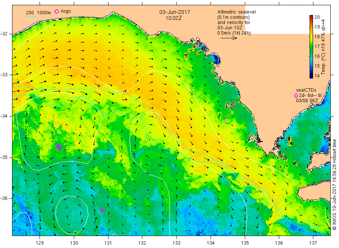Click the '-32' latitude axis label
This screenshot has height=248, width=339.
tap(4, 34)
